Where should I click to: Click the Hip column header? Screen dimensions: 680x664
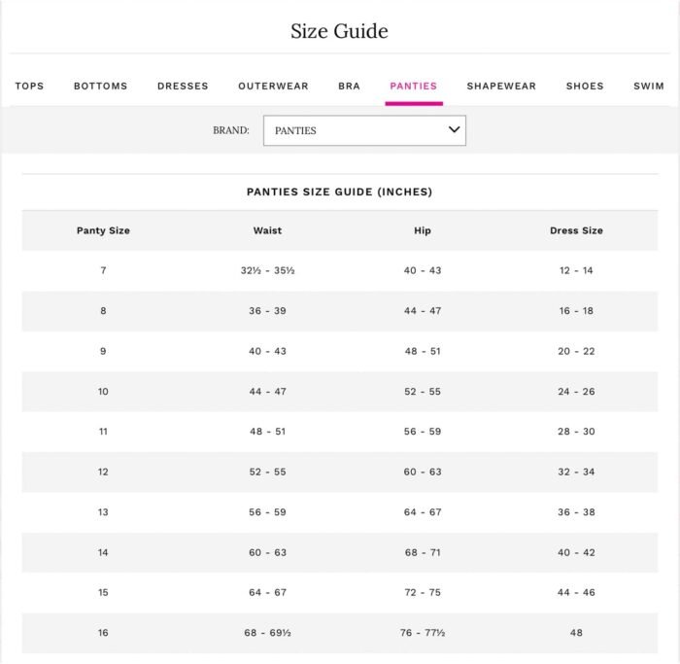[x=423, y=230]
